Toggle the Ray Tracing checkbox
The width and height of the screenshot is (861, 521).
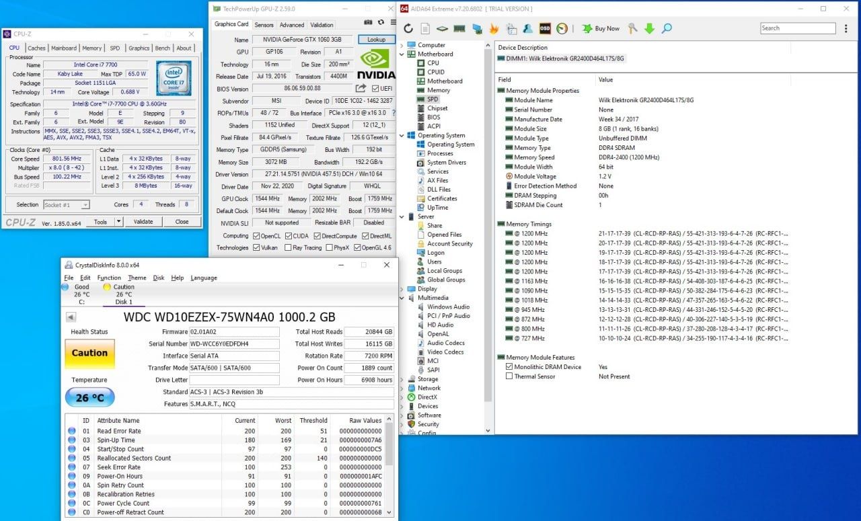click(x=288, y=247)
